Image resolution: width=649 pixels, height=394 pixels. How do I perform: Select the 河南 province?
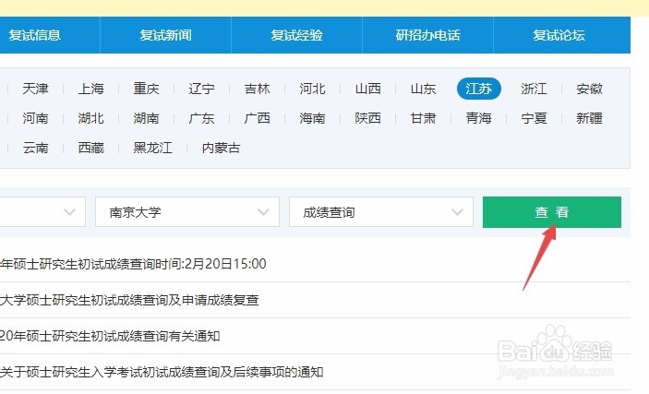coord(35,118)
